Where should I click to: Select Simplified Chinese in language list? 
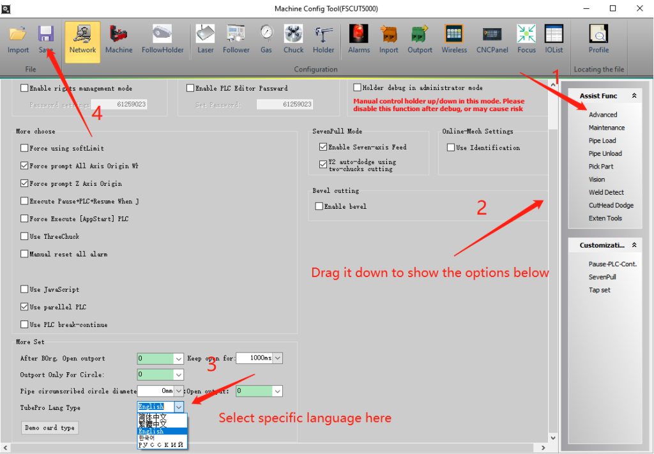click(x=163, y=417)
